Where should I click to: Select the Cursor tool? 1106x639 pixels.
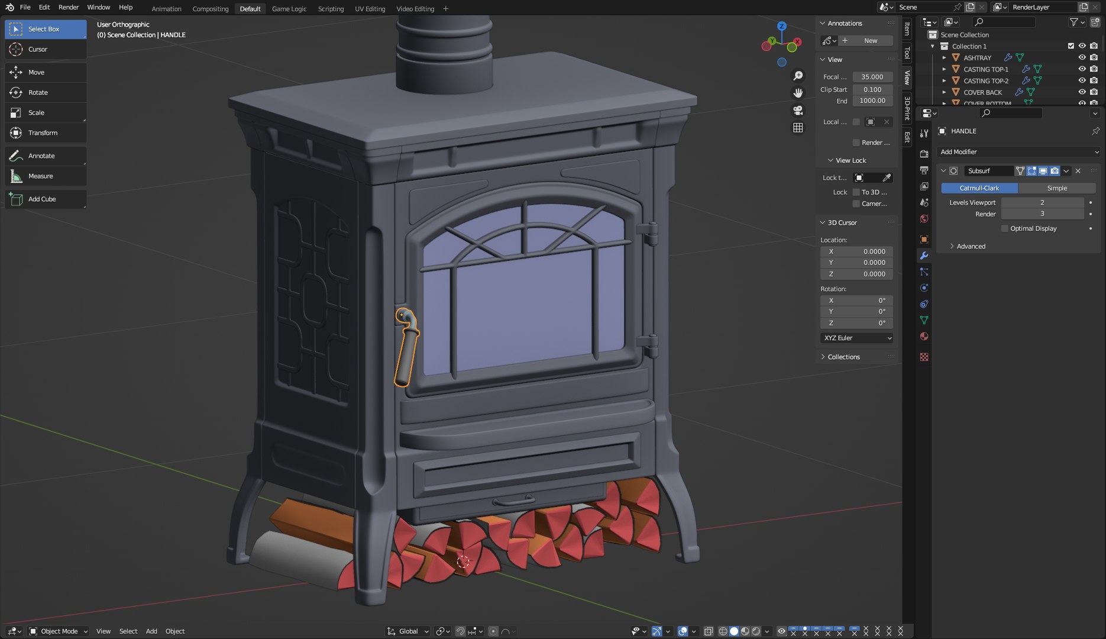46,49
